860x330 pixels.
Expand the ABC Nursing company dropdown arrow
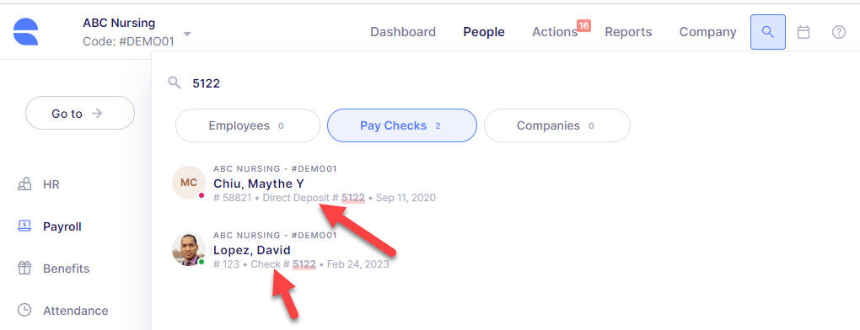pos(187,34)
